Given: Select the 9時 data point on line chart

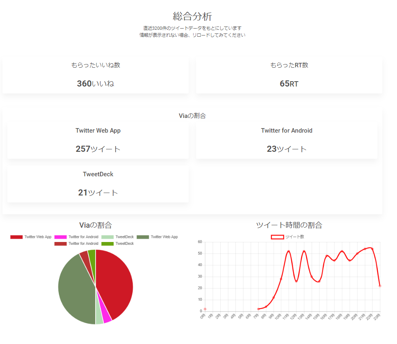Looking at the screenshot, I should 274,297.
